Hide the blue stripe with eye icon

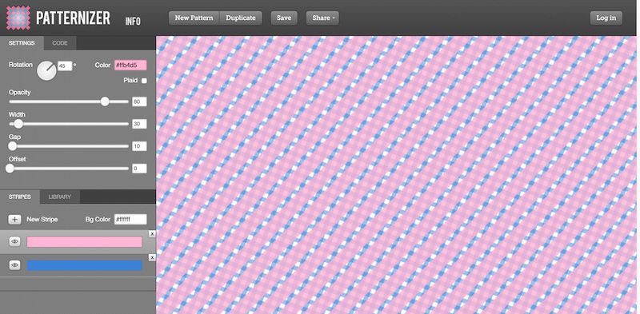click(15, 265)
